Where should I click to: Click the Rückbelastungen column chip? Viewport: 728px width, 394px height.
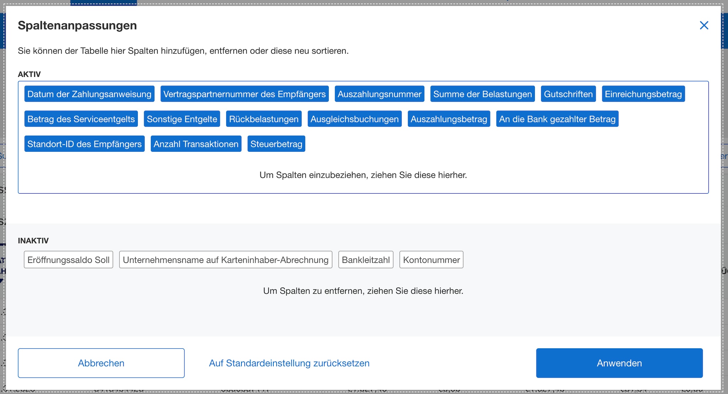[263, 119]
